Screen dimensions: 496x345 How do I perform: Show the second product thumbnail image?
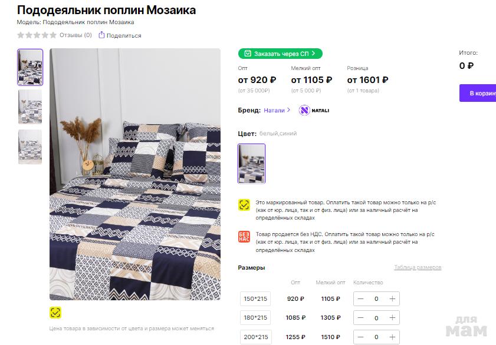(30, 107)
